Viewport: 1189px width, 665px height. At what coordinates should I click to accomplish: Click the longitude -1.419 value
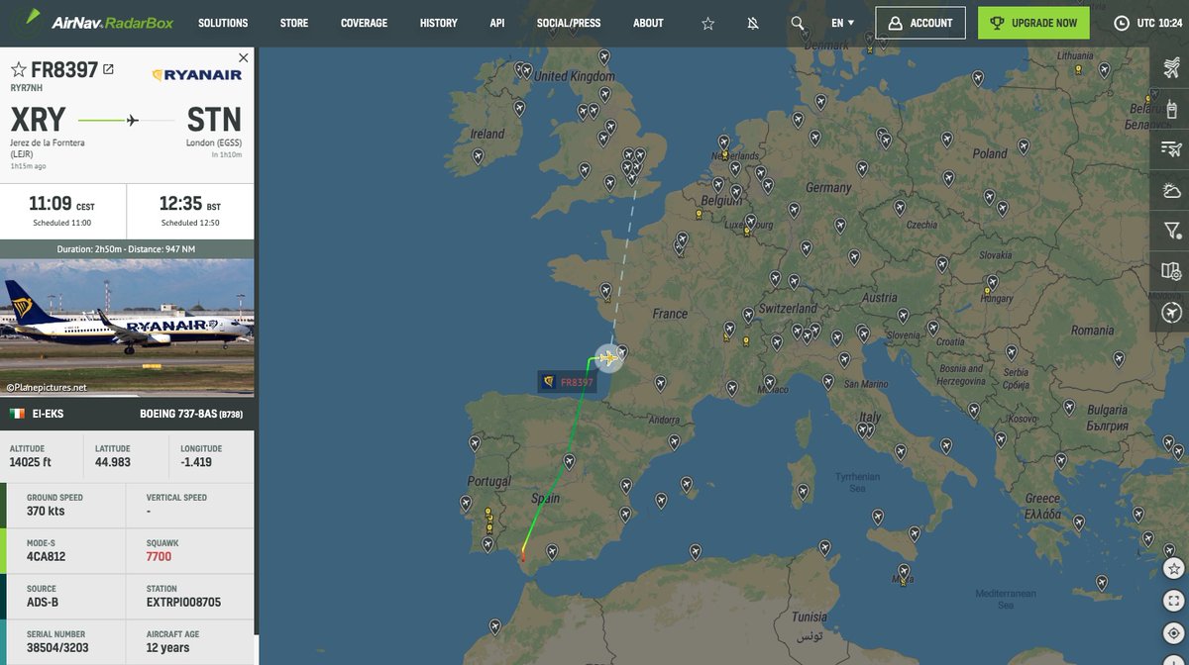pyautogui.click(x=196, y=462)
